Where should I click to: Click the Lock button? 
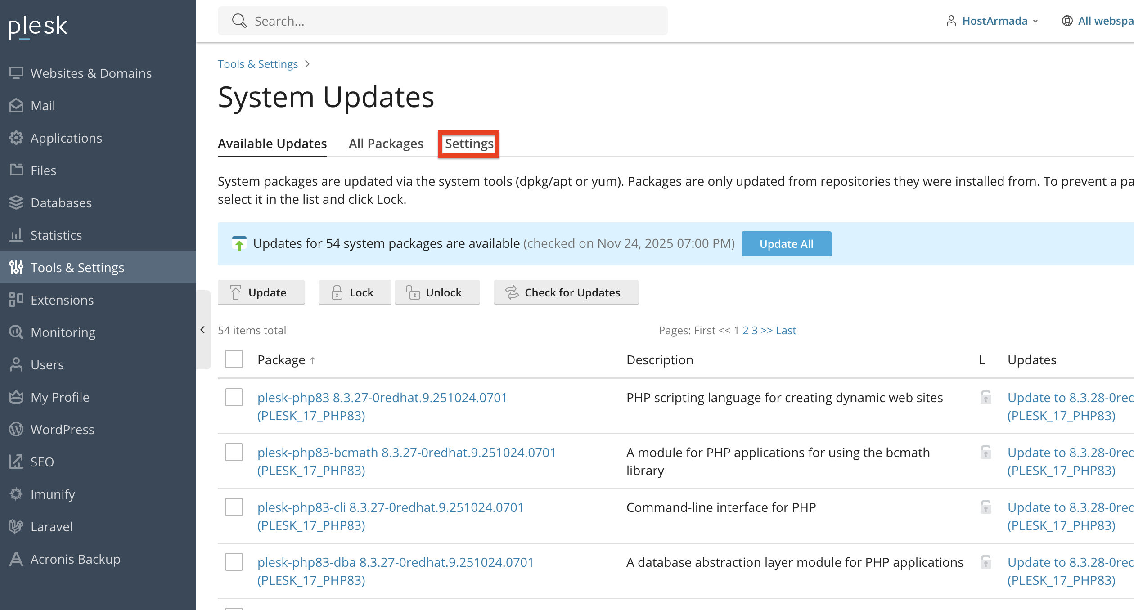pos(355,292)
